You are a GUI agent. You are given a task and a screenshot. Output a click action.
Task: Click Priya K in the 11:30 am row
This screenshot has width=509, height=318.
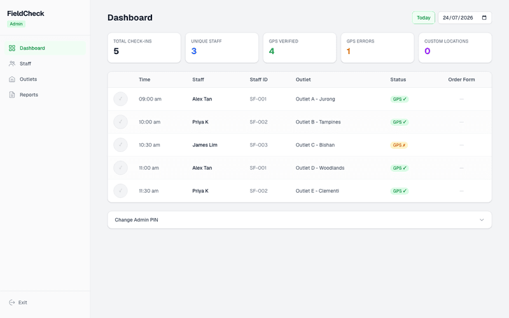tap(200, 191)
